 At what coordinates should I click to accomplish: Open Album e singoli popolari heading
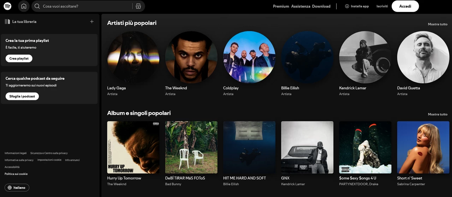(x=139, y=113)
